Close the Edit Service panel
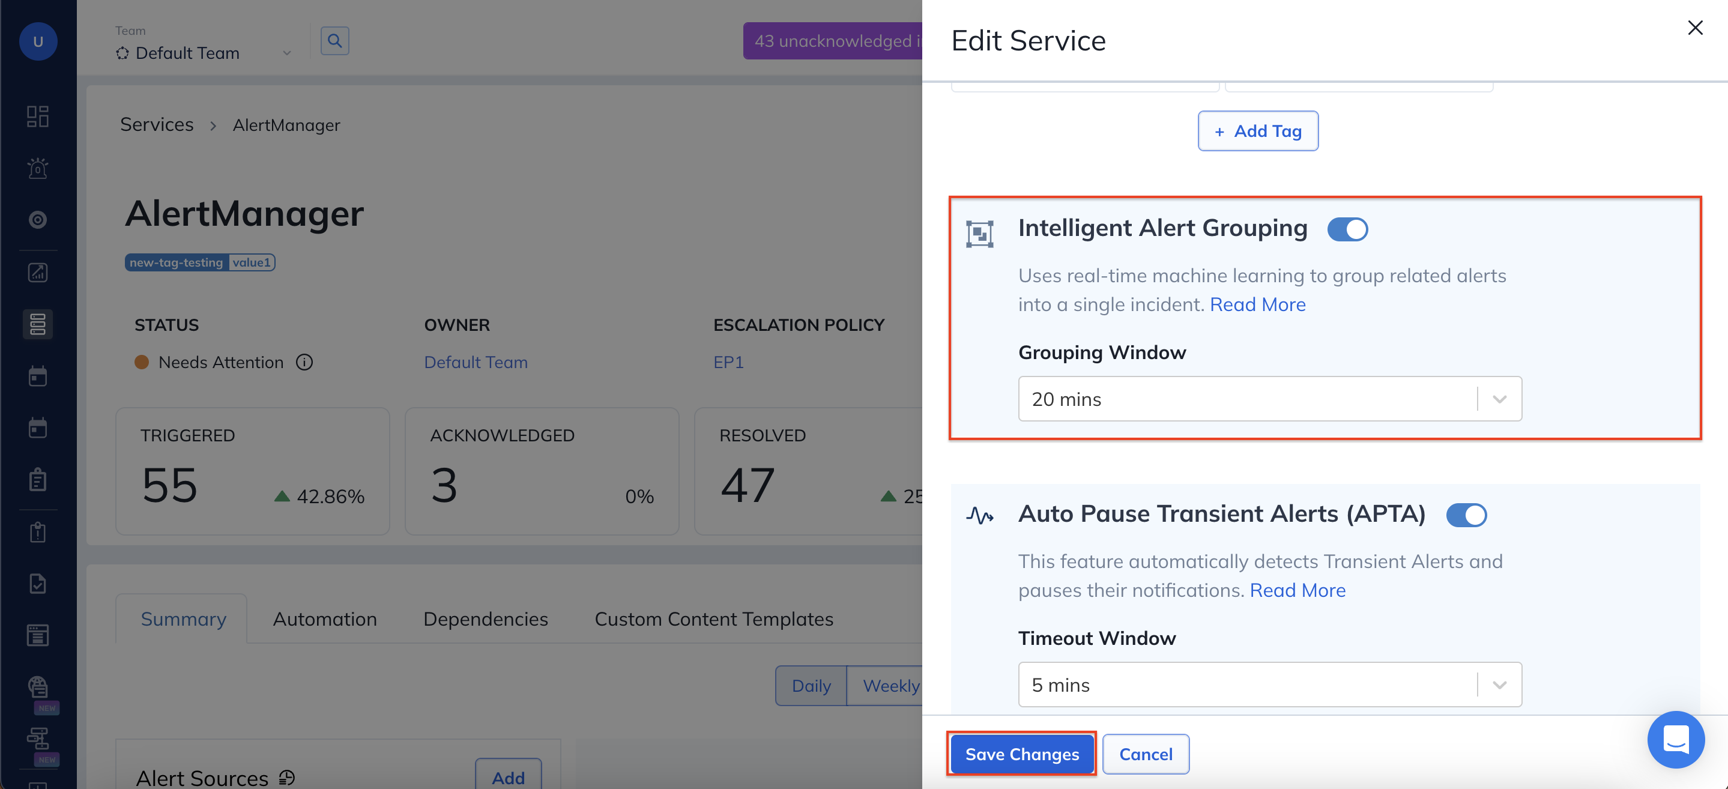This screenshot has height=789, width=1728. point(1694,28)
